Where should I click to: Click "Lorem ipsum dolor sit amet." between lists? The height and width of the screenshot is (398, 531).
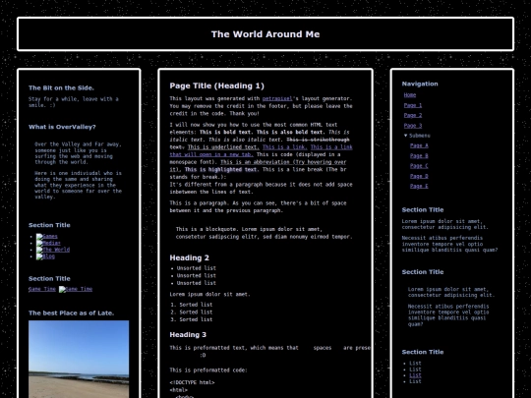pyautogui.click(x=209, y=294)
